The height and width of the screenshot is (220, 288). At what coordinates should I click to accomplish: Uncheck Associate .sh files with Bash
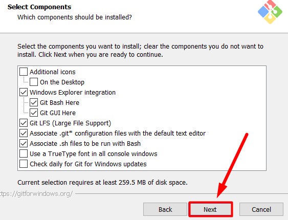[24, 143]
